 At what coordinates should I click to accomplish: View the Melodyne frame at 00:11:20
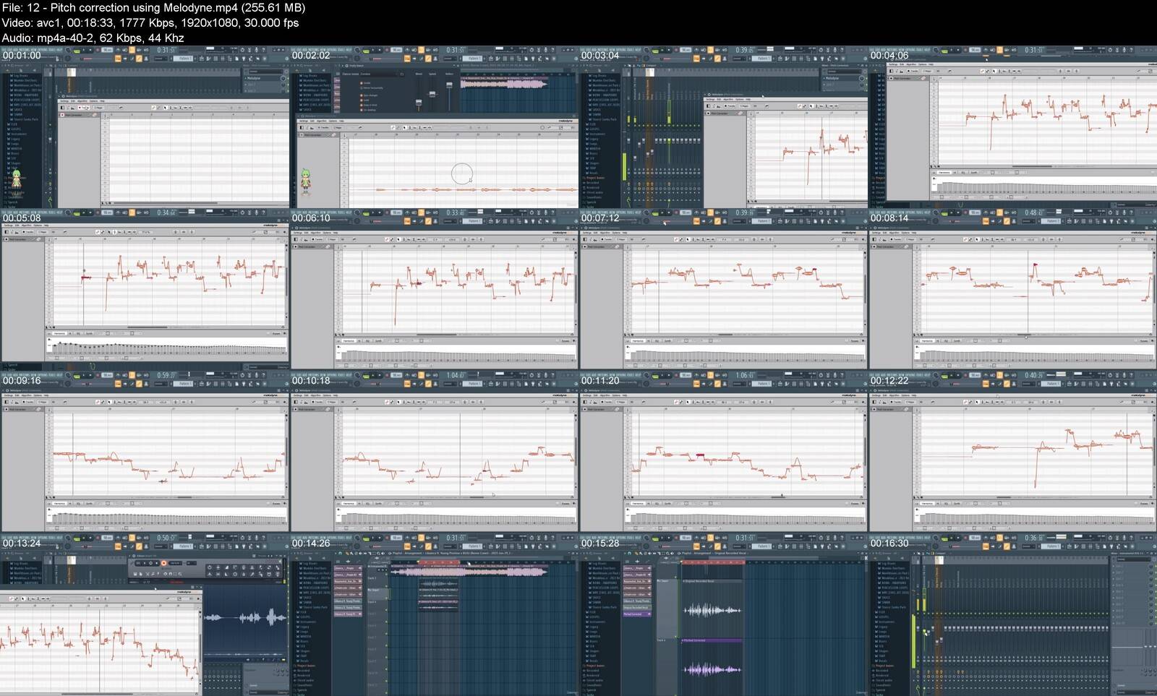[x=723, y=452]
